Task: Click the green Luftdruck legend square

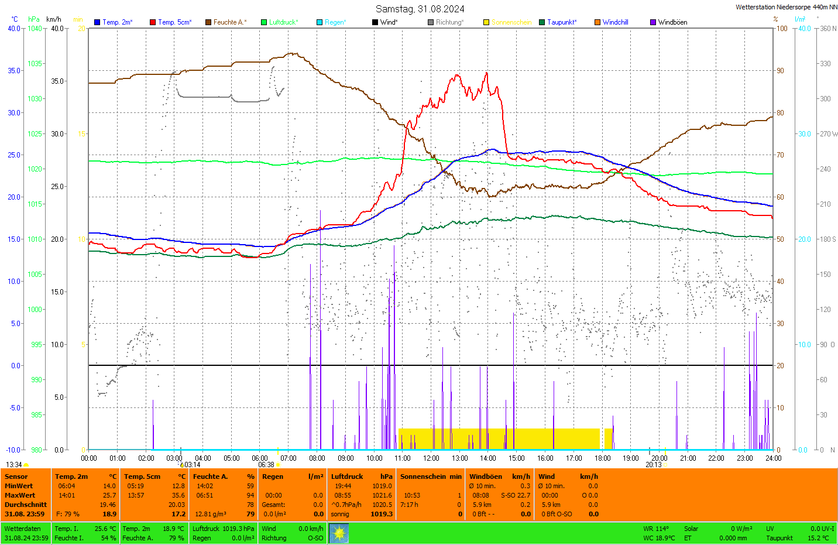Action: (264, 22)
